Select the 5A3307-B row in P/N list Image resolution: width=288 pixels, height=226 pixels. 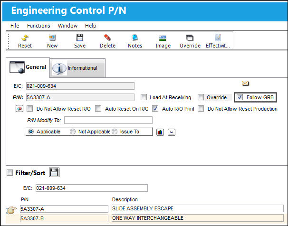point(64,218)
